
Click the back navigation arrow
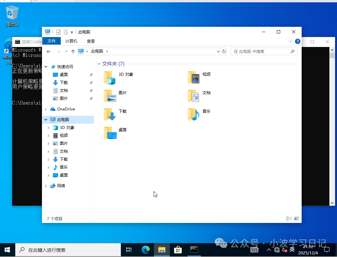(48, 51)
